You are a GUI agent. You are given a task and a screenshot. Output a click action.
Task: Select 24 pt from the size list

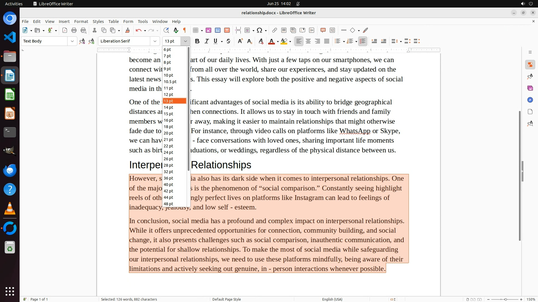tap(169, 152)
